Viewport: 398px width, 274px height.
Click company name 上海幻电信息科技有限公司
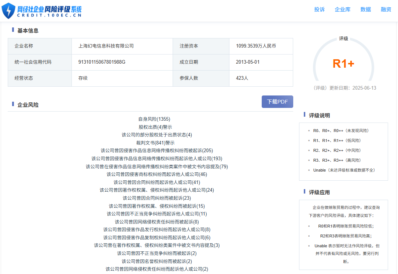coord(106,46)
